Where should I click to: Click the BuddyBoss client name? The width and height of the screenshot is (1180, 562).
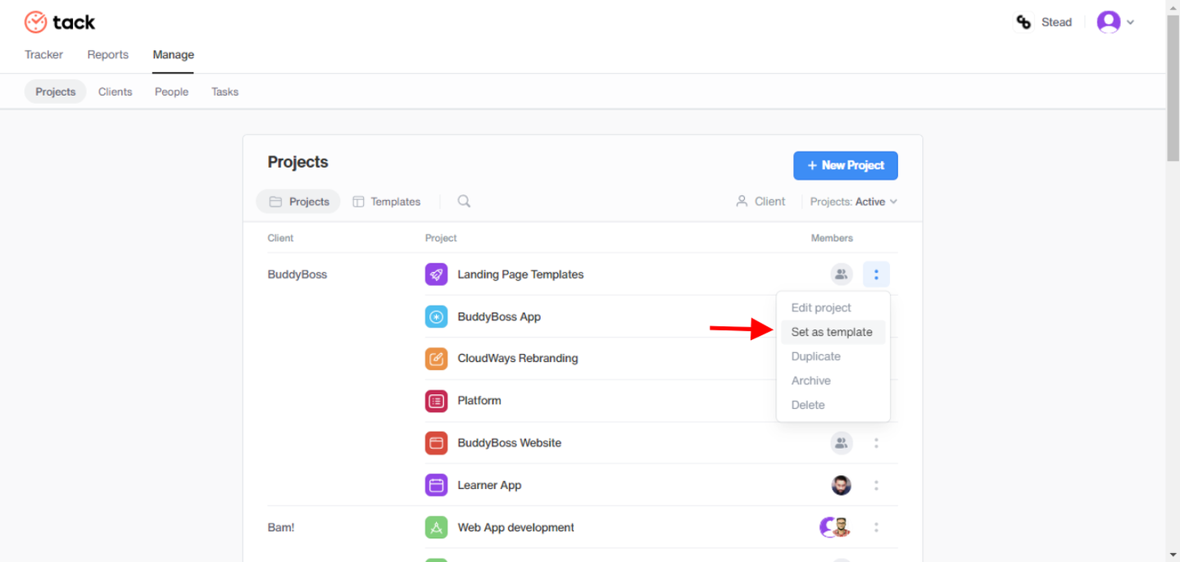tap(297, 274)
